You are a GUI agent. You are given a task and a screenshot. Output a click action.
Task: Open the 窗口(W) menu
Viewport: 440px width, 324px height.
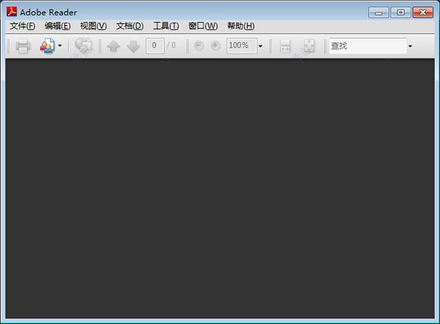click(203, 26)
